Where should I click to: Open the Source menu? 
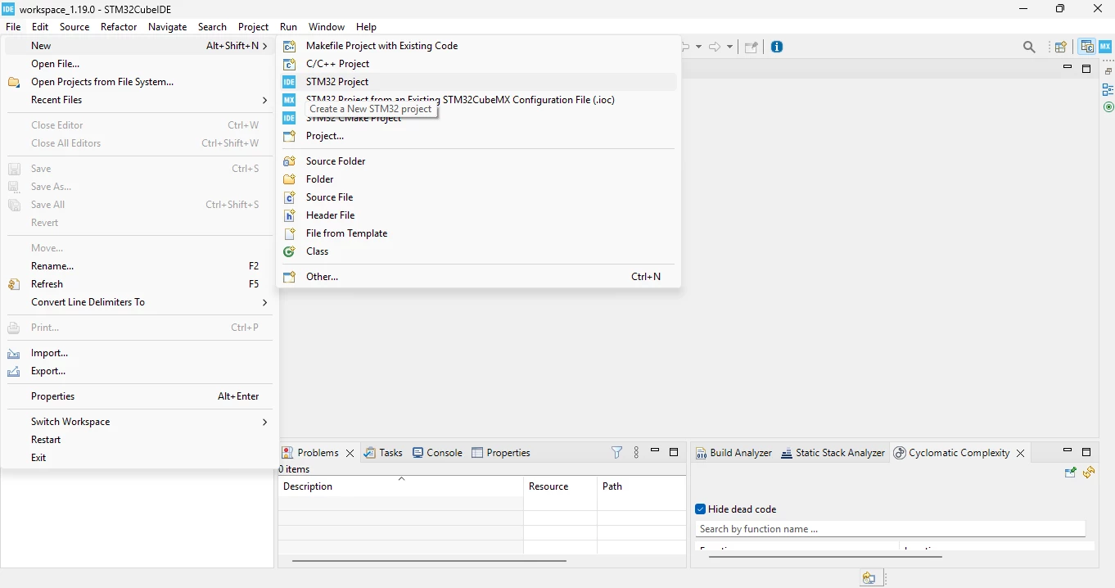(x=74, y=27)
